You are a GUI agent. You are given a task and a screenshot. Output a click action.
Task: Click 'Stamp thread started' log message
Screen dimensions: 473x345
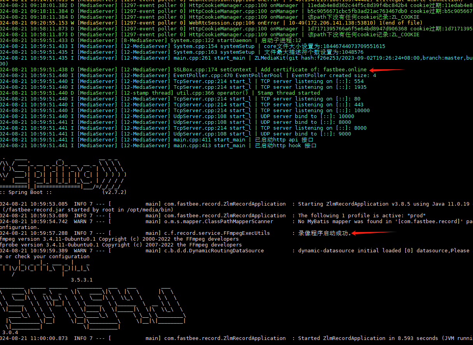(289, 93)
